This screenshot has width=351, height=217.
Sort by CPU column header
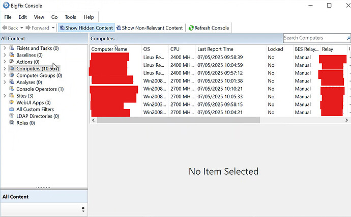(x=182, y=49)
